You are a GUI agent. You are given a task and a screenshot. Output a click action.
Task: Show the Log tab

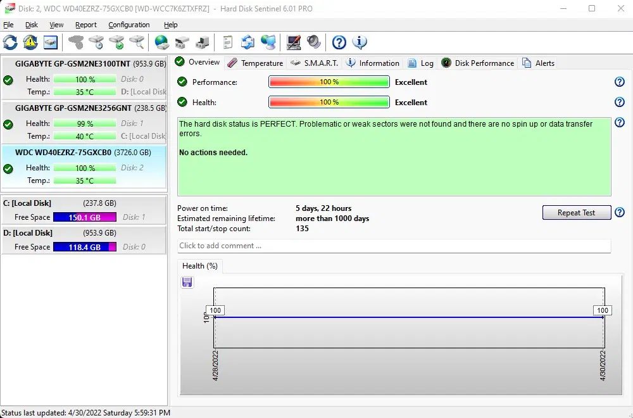(421, 63)
